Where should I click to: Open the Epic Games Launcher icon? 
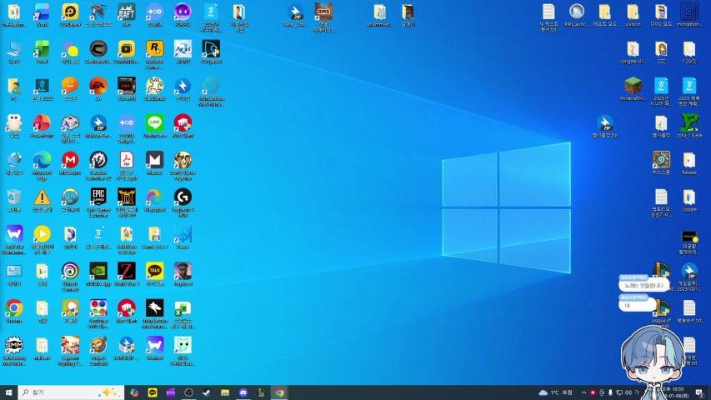(98, 197)
